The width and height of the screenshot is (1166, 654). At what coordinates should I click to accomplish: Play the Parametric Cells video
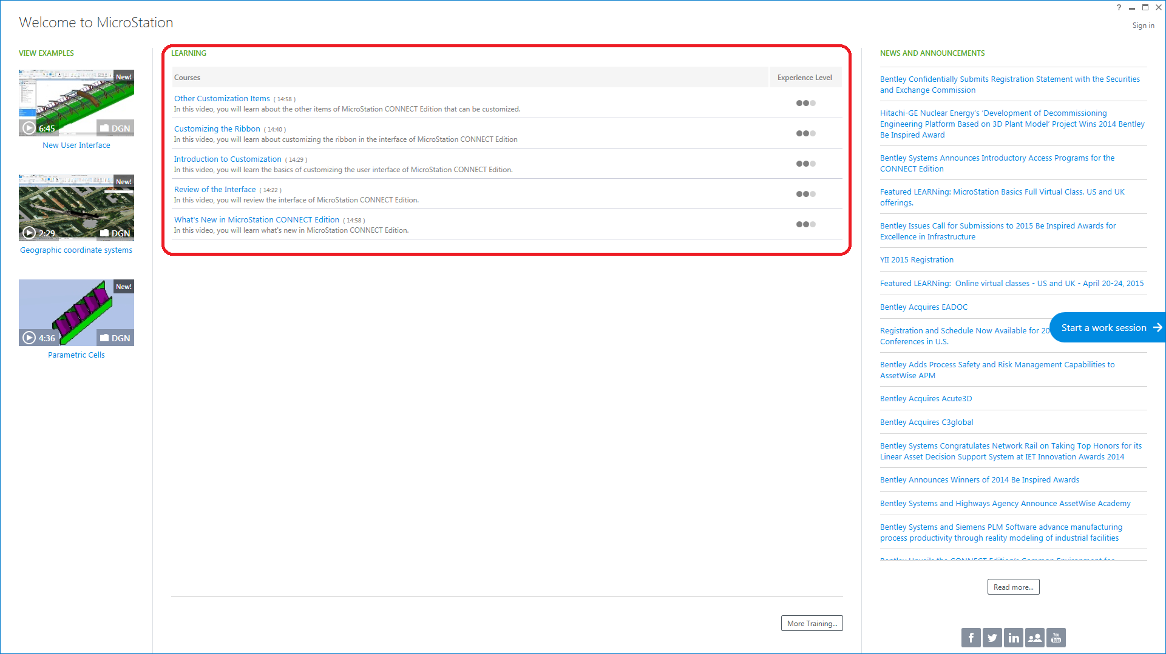click(29, 338)
